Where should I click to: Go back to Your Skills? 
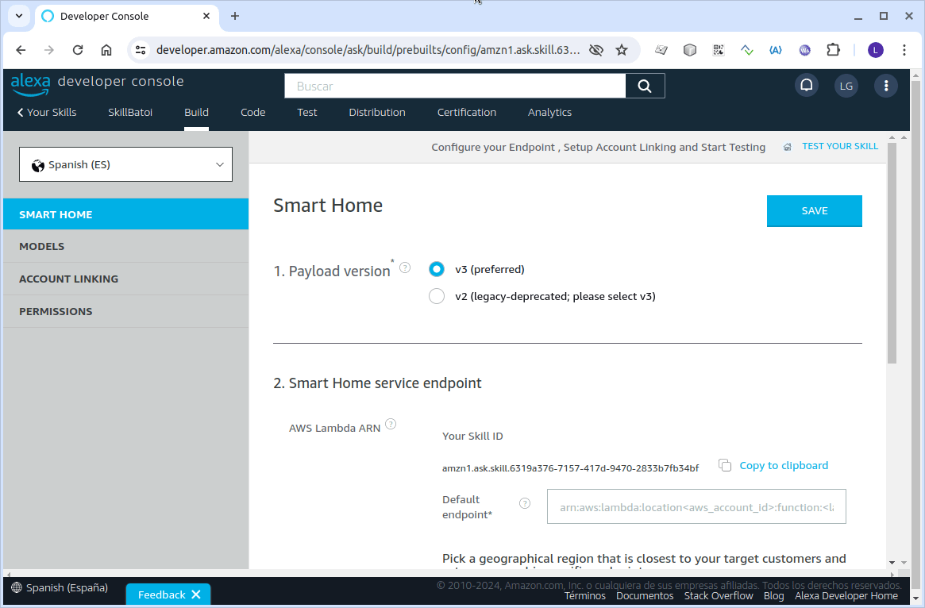coord(47,112)
